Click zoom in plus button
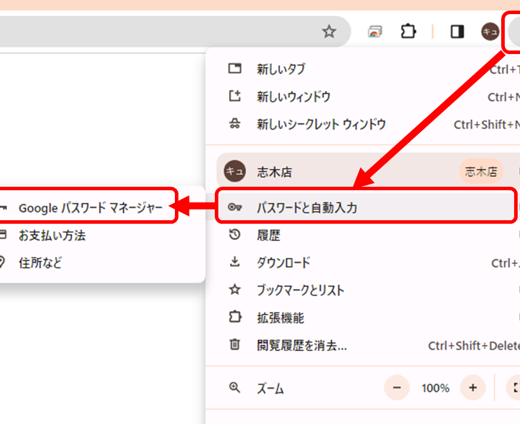This screenshot has height=424, width=520. click(x=472, y=388)
